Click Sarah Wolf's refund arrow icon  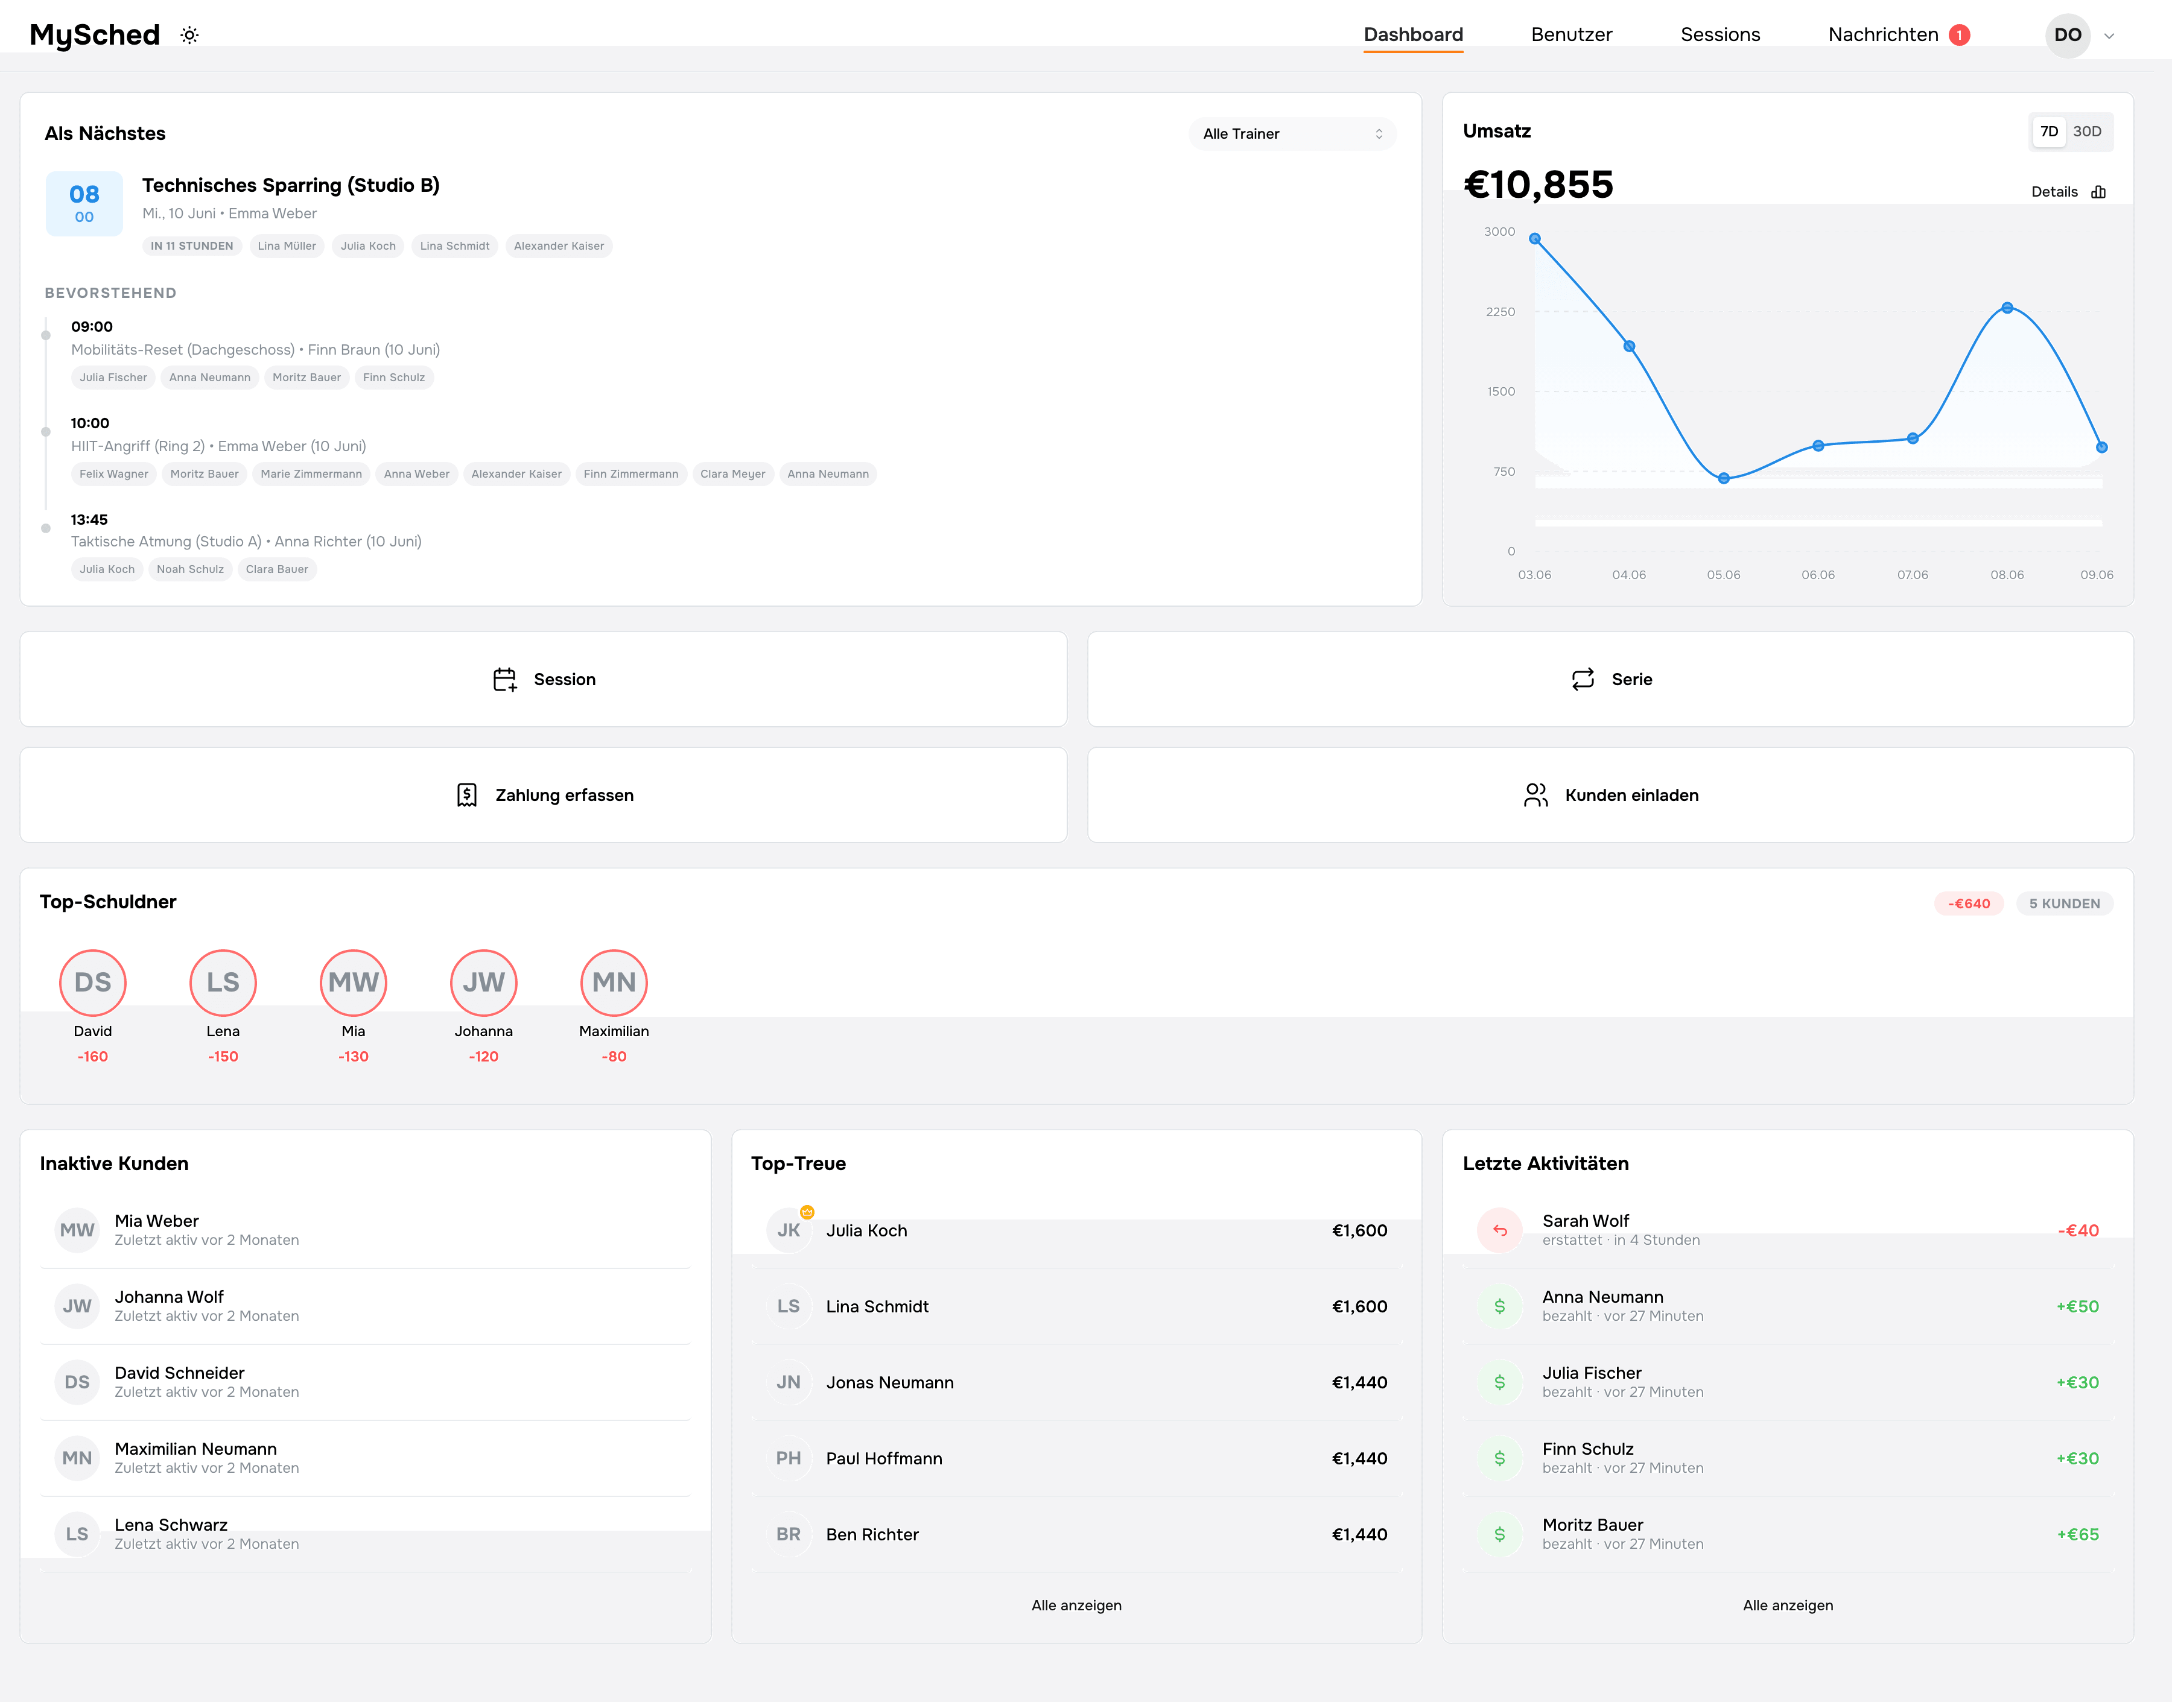[1499, 1230]
